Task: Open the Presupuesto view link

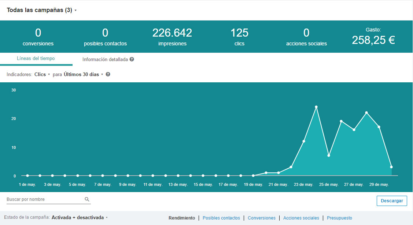Action: (x=339, y=218)
